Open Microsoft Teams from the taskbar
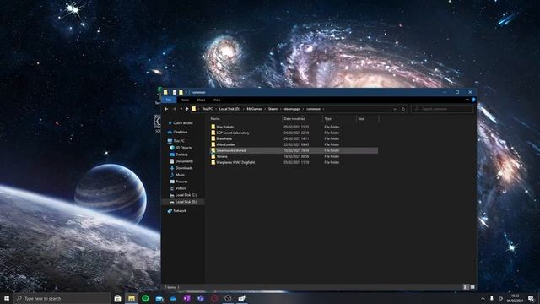 click(x=201, y=298)
